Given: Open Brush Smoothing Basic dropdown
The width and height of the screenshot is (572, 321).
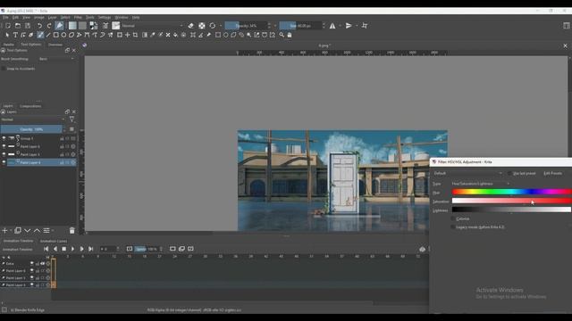Looking at the screenshot, I should tap(56, 59).
